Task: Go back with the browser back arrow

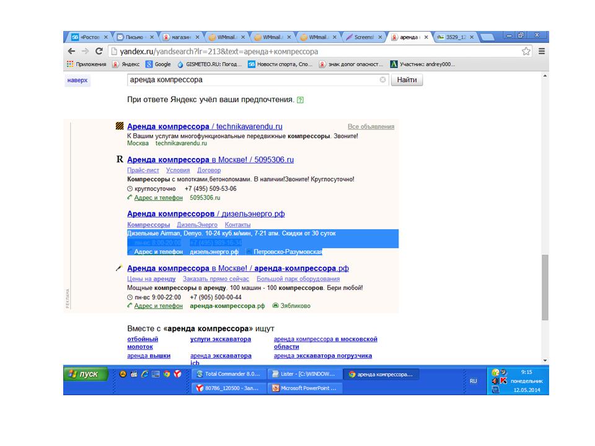Action: pos(71,51)
